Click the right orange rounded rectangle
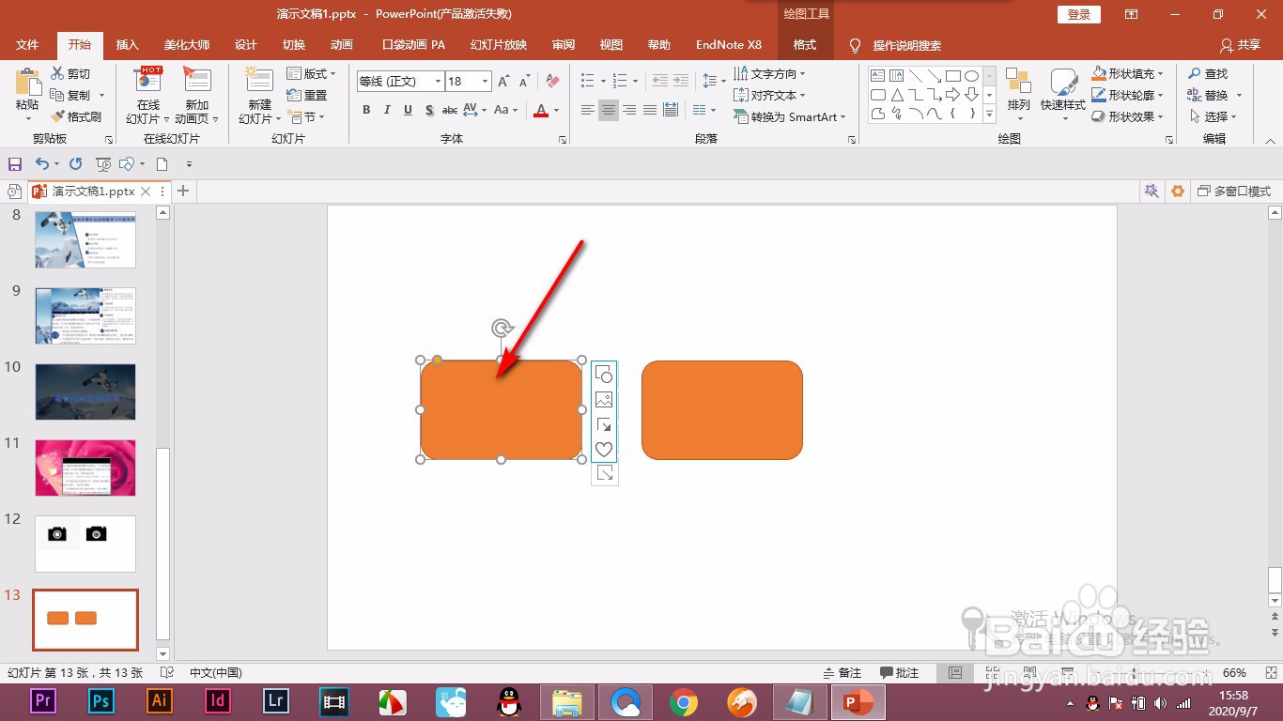The width and height of the screenshot is (1283, 721). [722, 410]
